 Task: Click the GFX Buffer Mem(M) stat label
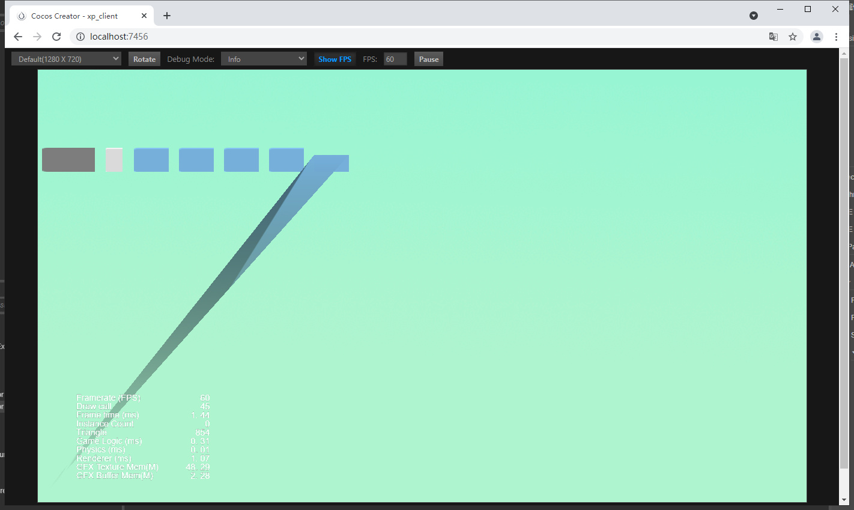click(x=114, y=476)
